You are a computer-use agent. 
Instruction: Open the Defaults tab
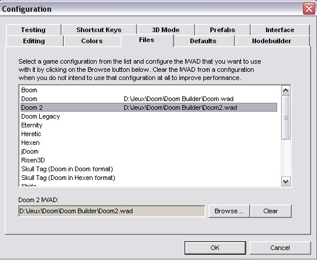pos(203,41)
